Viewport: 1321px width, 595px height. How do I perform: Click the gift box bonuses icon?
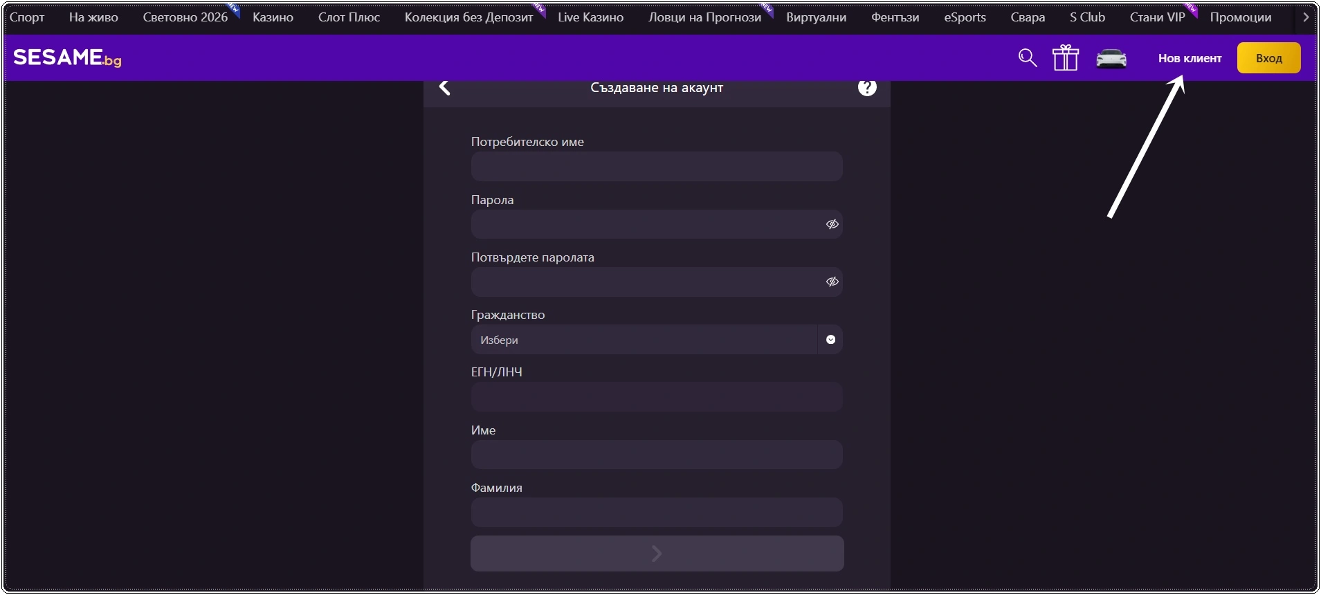[x=1066, y=58]
